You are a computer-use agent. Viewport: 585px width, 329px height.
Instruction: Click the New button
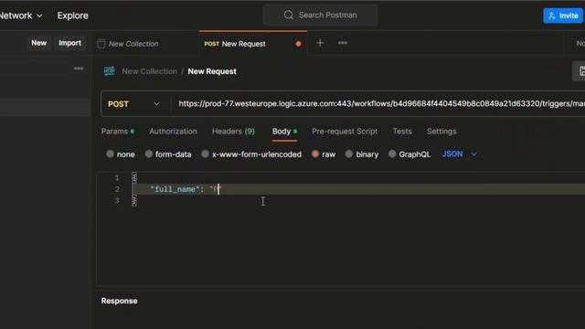click(38, 43)
